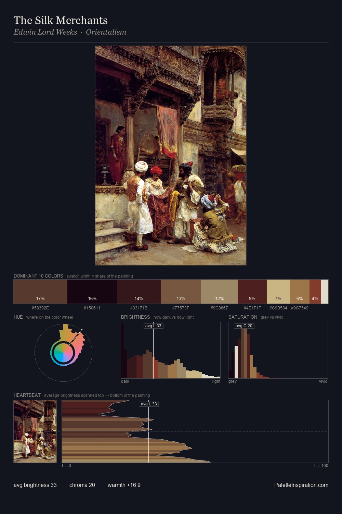Click the white hue pointer marker dot
Viewport: 342px width, 514px height.
82,330
